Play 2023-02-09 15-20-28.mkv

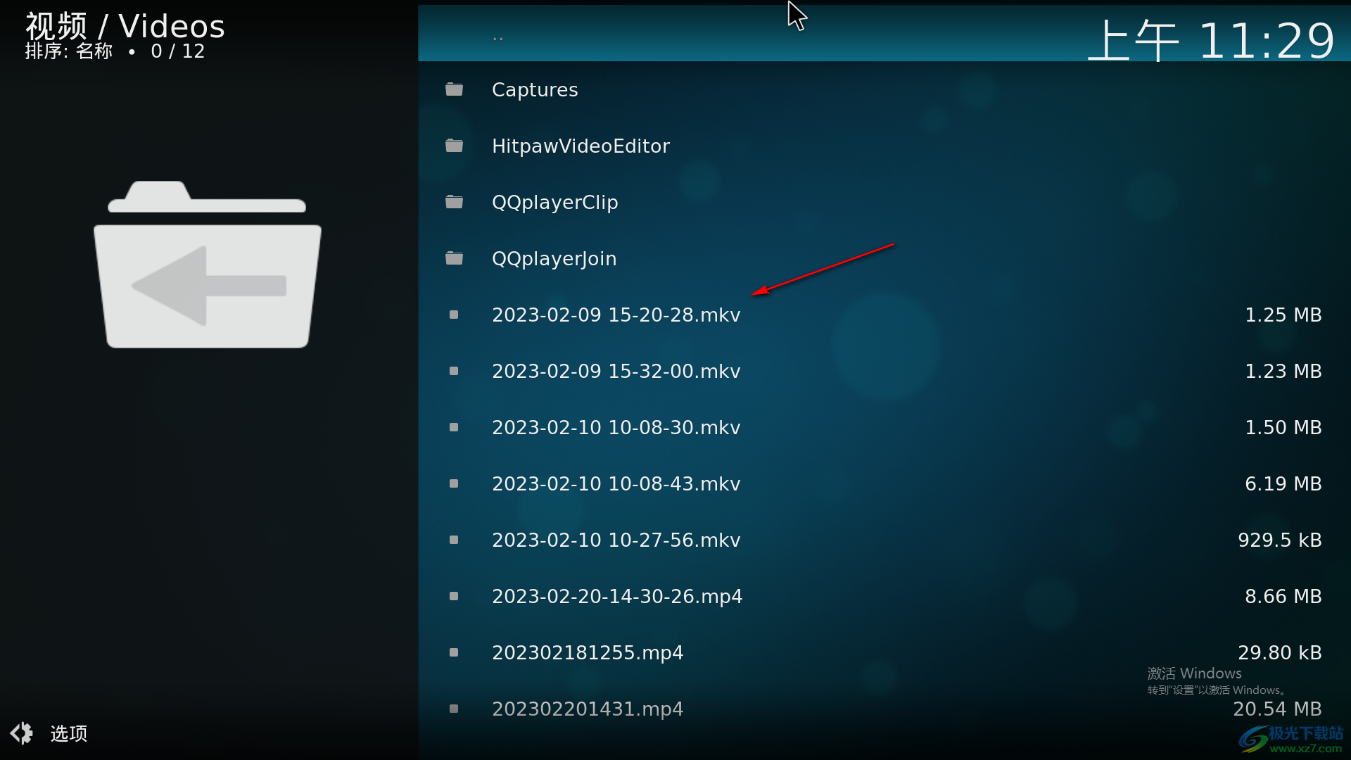[884, 315]
